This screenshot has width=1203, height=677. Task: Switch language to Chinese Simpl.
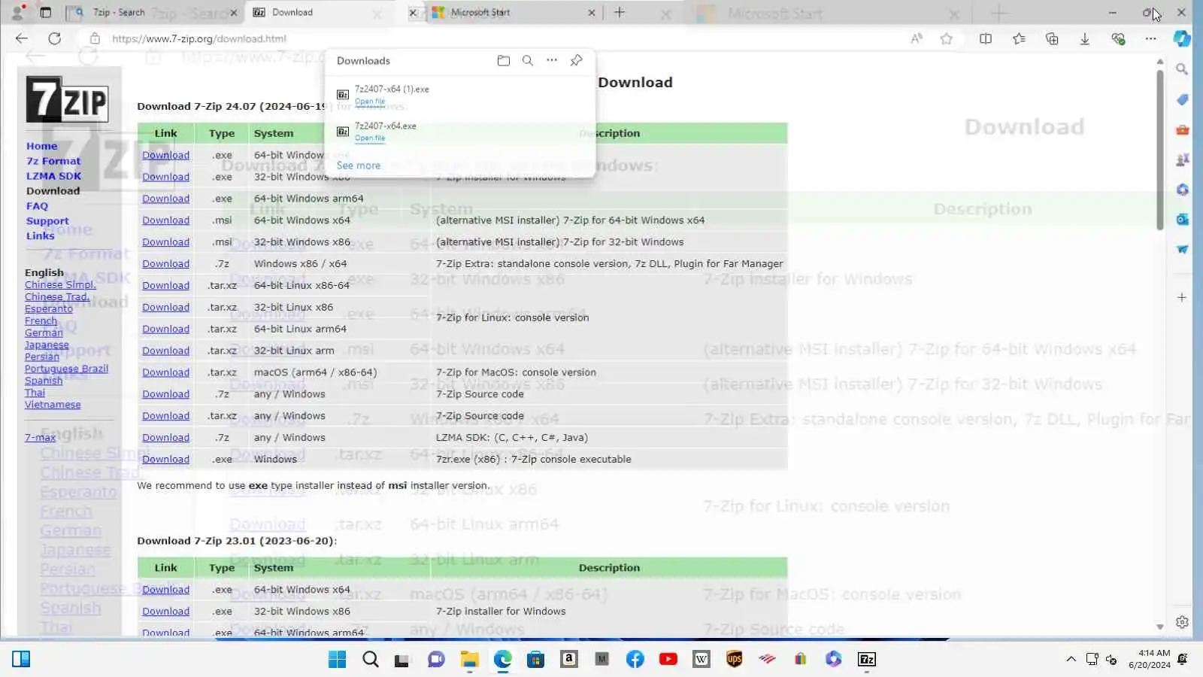[x=60, y=284]
